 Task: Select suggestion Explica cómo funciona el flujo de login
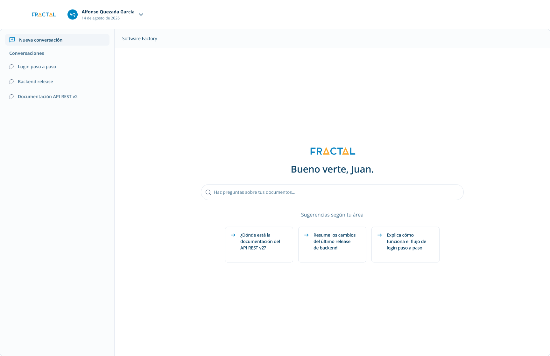(x=405, y=244)
